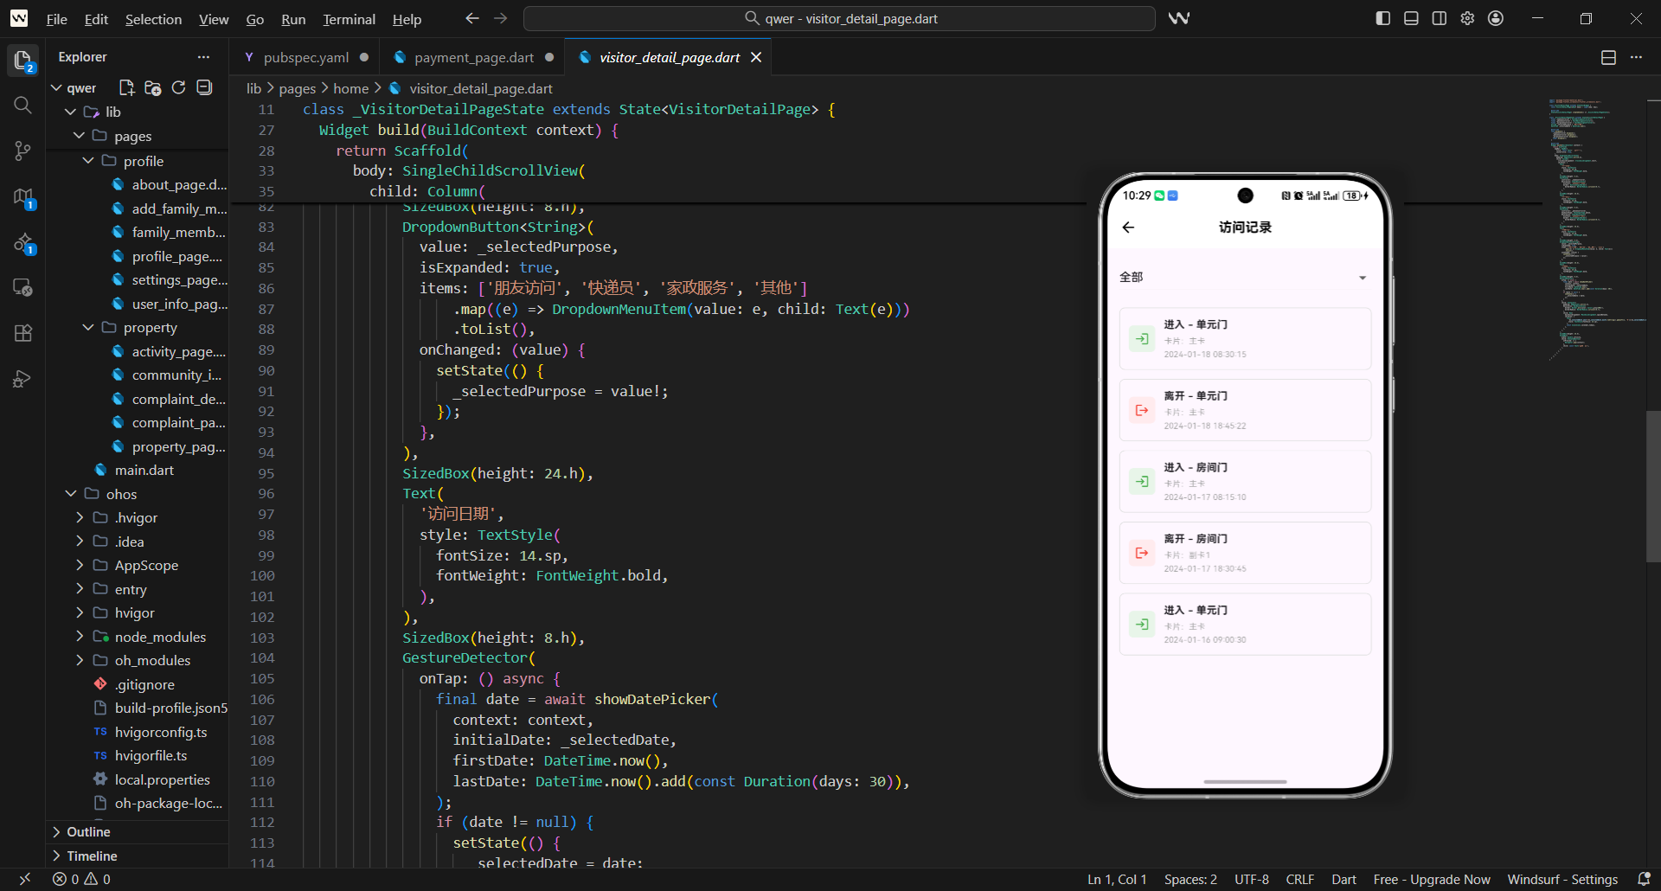The height and width of the screenshot is (891, 1661).
Task: Show errors and warnings count
Action: coord(81,879)
